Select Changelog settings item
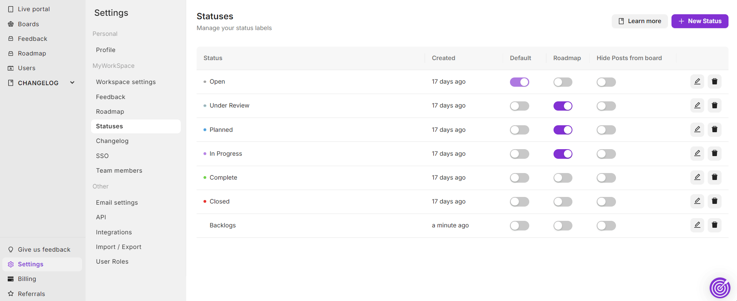The height and width of the screenshot is (301, 737). pyautogui.click(x=112, y=141)
